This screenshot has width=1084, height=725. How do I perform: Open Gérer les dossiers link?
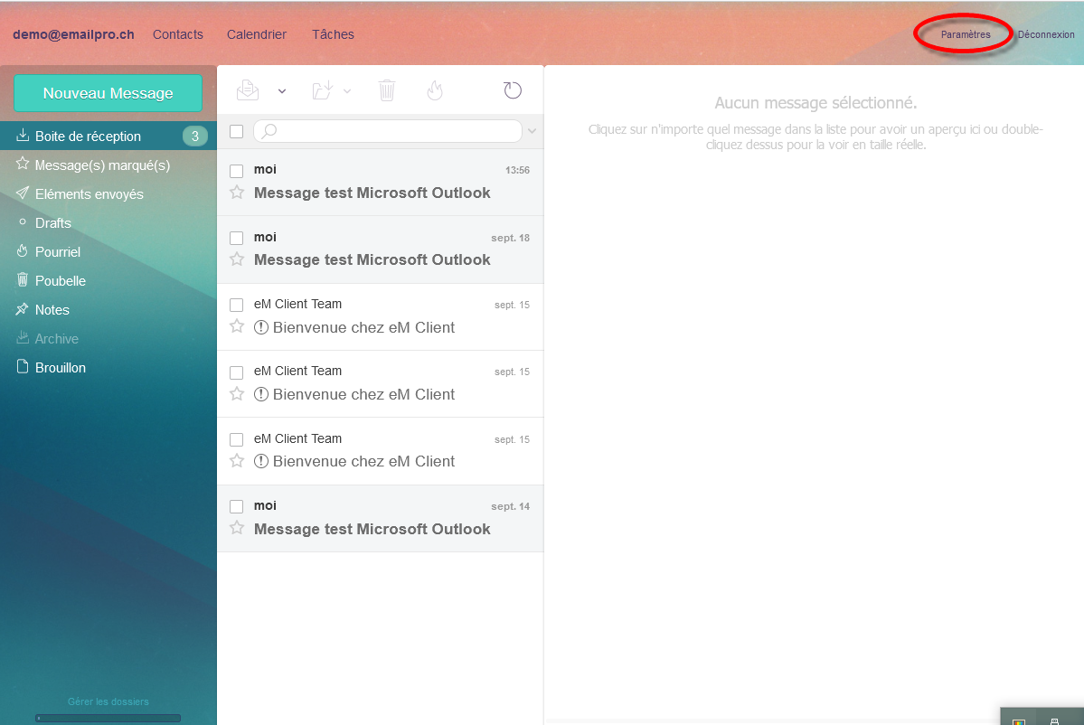[108, 701]
